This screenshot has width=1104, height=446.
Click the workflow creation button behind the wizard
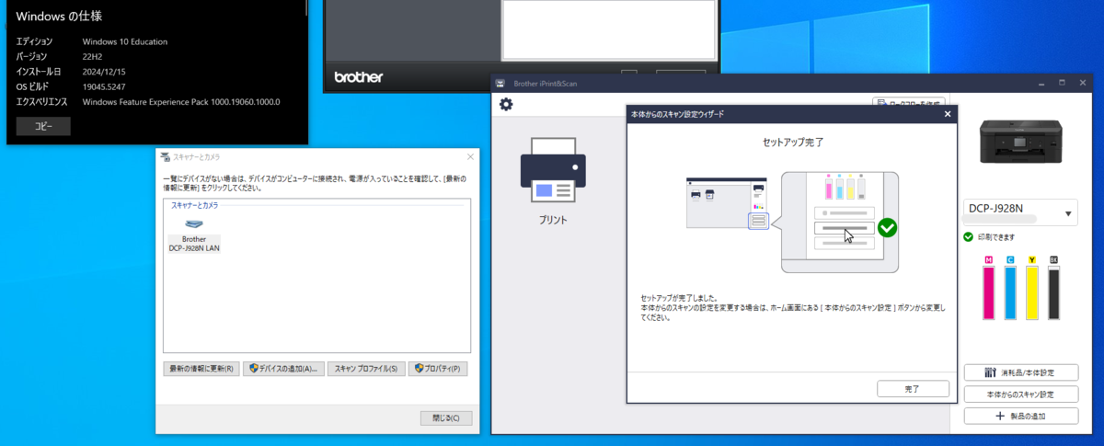(x=908, y=103)
